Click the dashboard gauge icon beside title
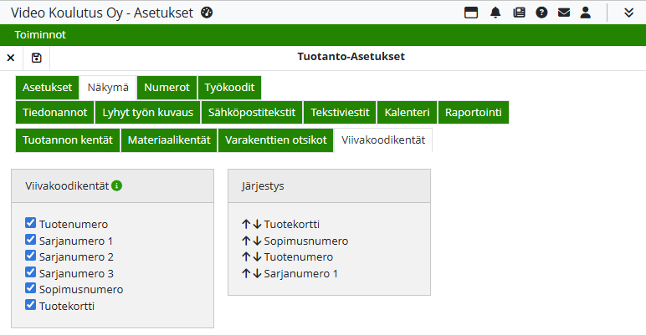 [208, 13]
